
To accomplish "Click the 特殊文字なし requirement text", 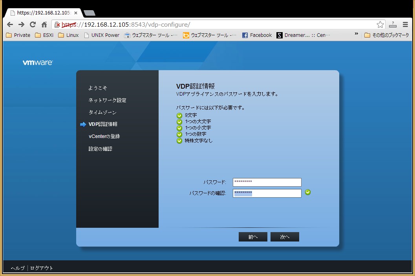I will [199, 141].
